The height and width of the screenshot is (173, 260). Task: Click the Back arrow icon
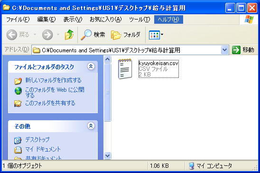(12, 35)
